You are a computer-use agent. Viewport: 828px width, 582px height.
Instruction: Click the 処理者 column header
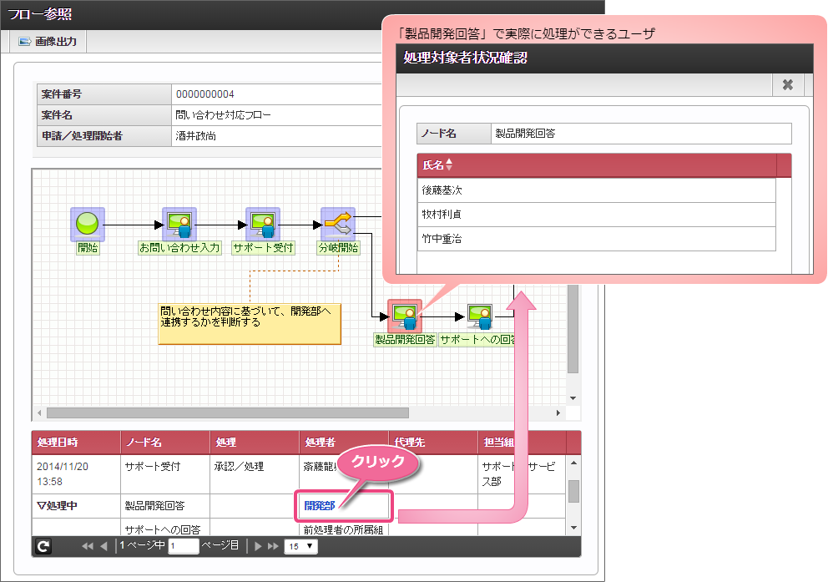tap(344, 443)
